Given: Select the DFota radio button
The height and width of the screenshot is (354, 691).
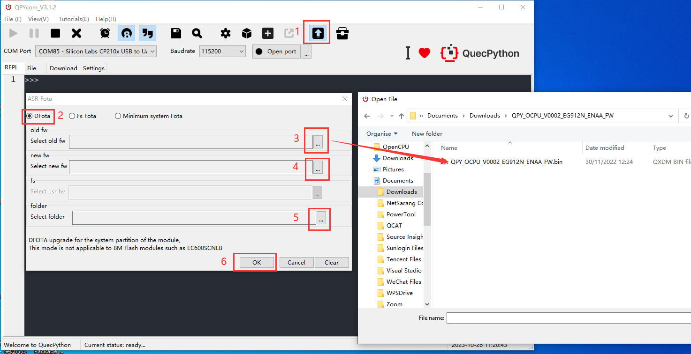Looking at the screenshot, I should [30, 116].
